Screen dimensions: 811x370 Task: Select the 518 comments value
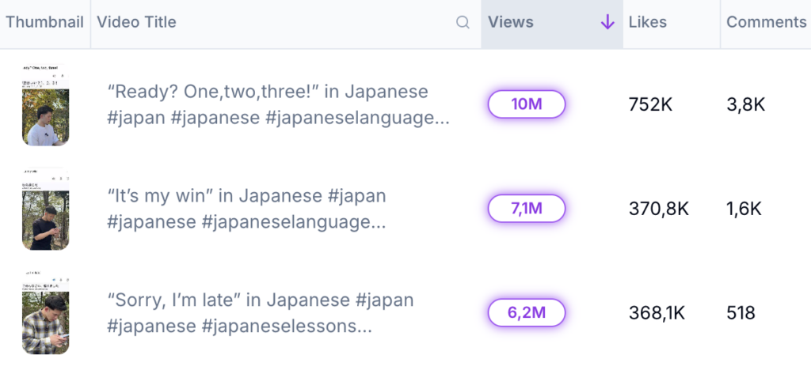tap(741, 312)
